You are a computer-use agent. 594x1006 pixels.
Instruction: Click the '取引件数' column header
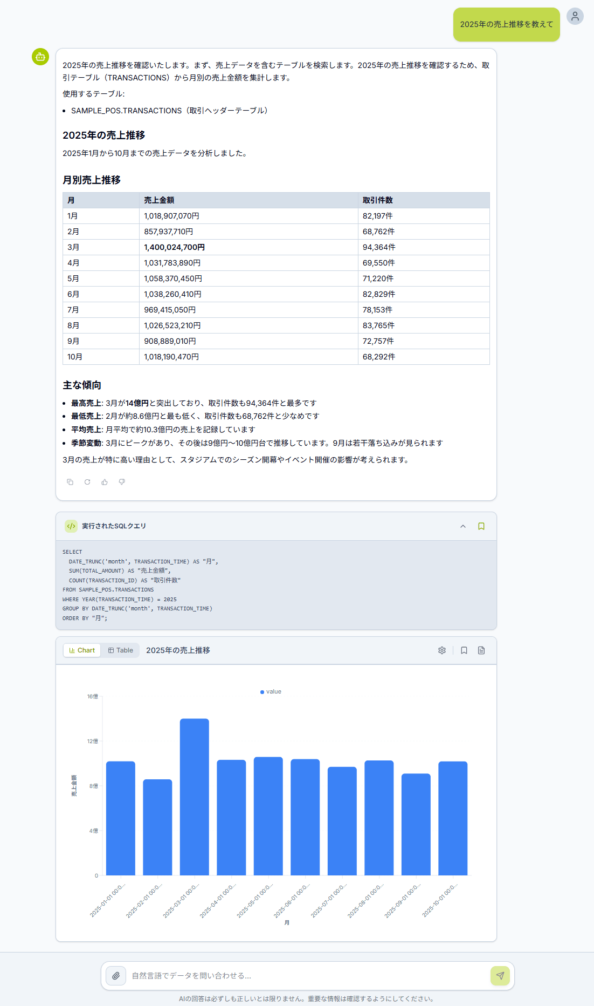point(424,200)
